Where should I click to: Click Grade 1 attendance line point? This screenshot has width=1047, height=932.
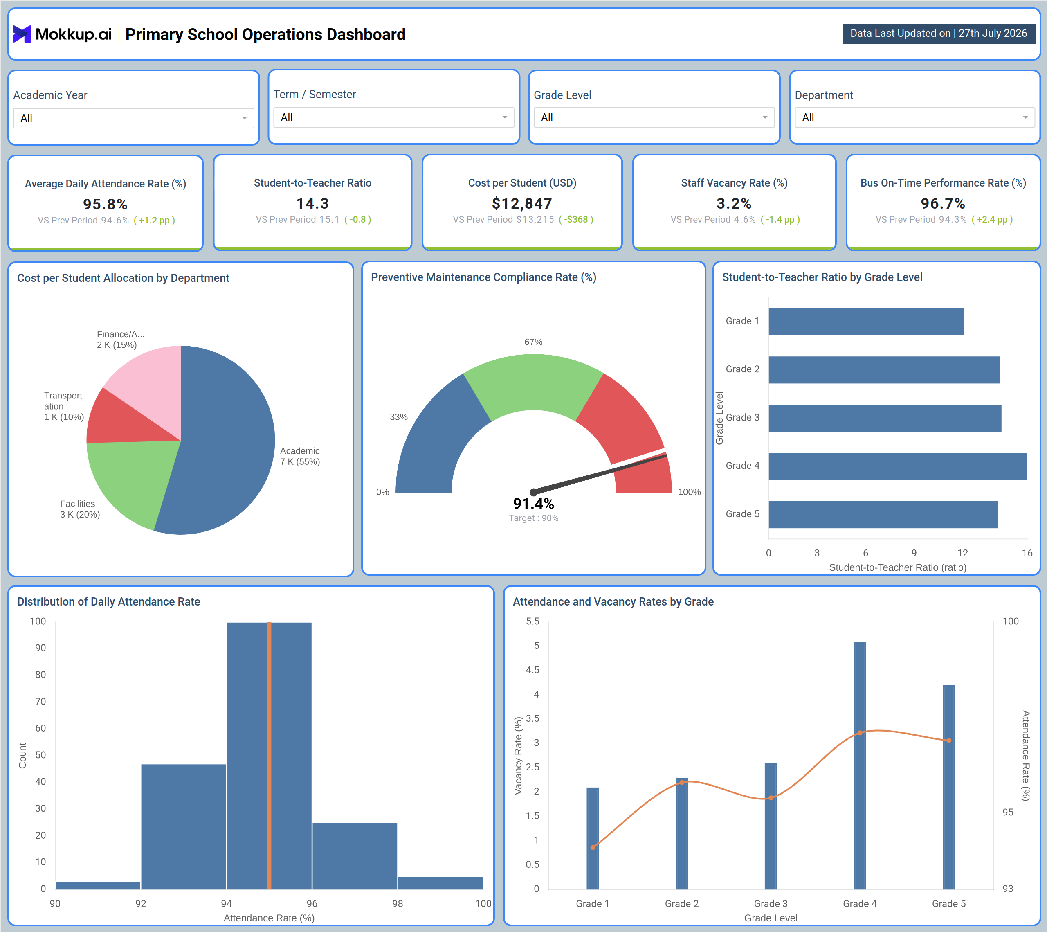click(x=593, y=847)
